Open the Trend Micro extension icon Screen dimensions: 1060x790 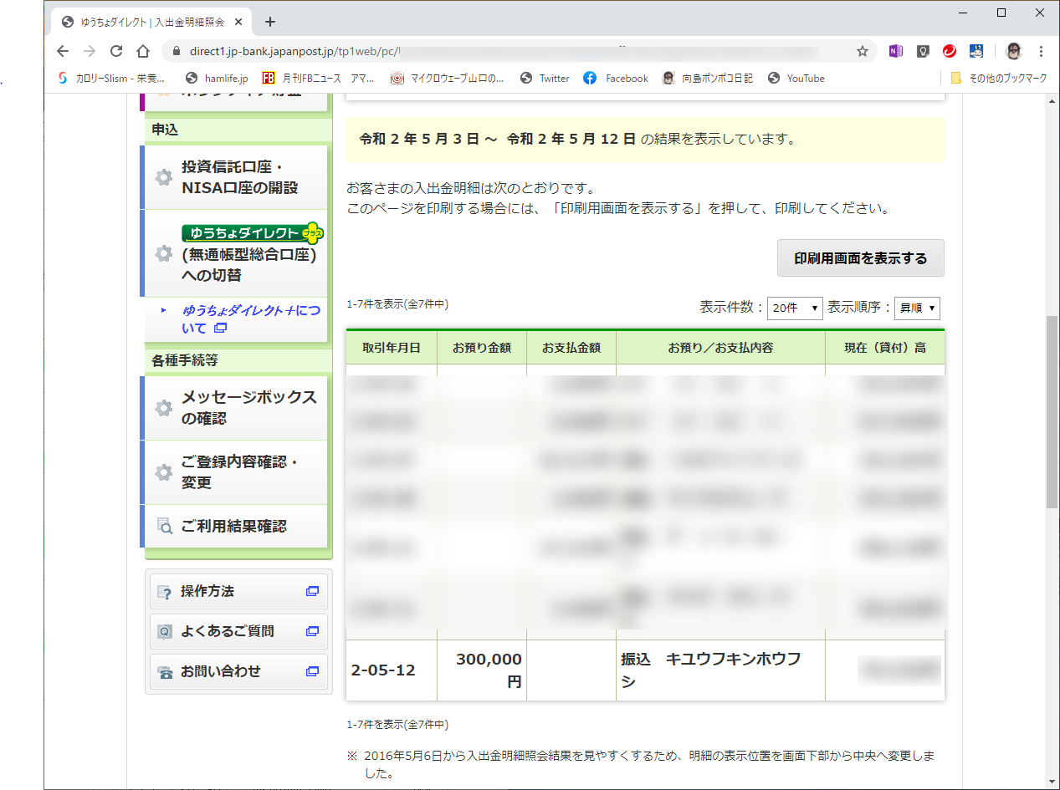point(950,51)
